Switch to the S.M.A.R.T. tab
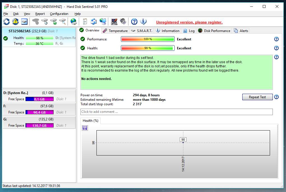 point(142,31)
